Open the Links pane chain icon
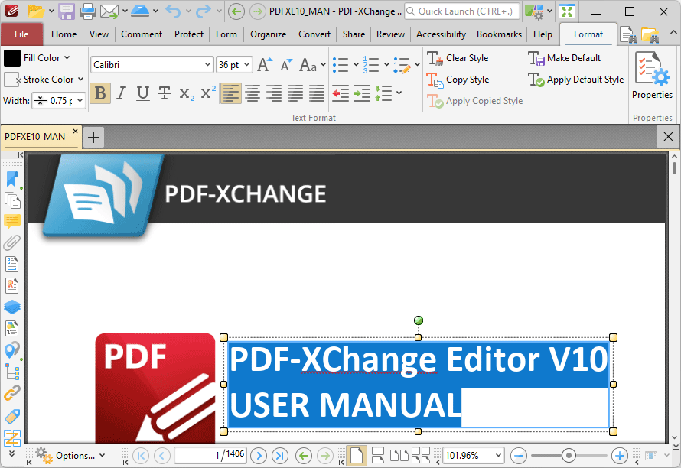681x468 pixels. (x=11, y=393)
